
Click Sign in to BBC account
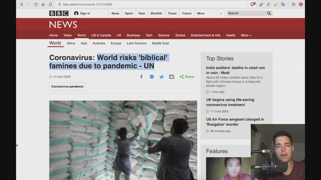click(82, 13)
